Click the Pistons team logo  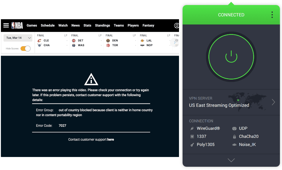[74, 41]
